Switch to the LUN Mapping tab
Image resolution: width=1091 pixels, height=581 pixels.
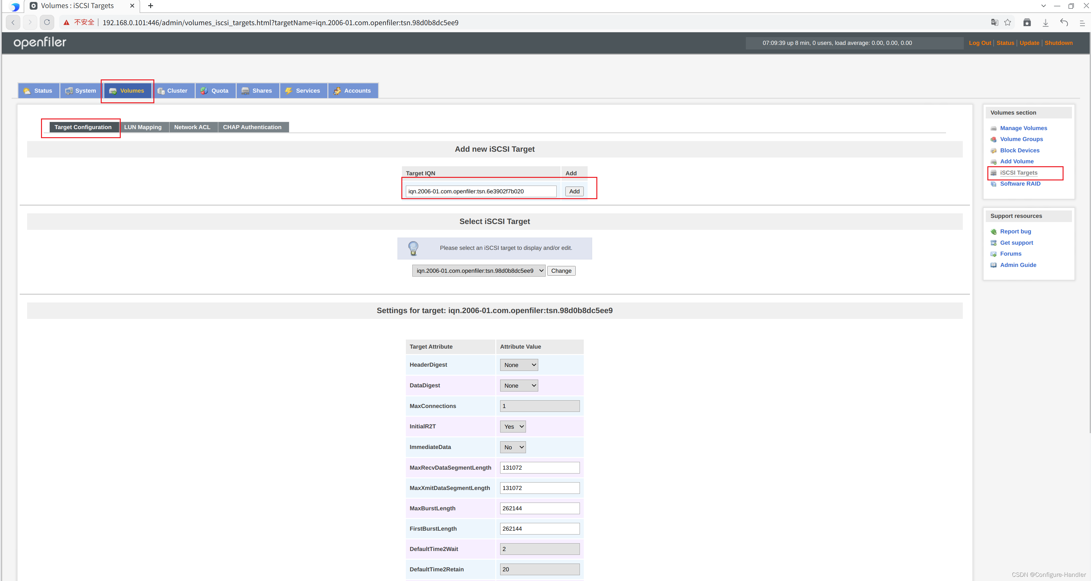pos(143,127)
